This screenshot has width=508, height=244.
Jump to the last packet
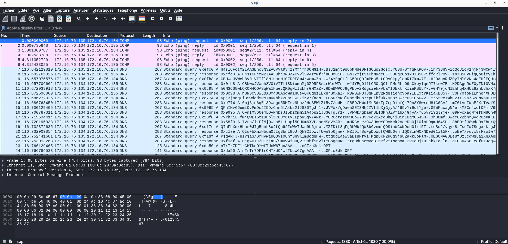point(123,19)
